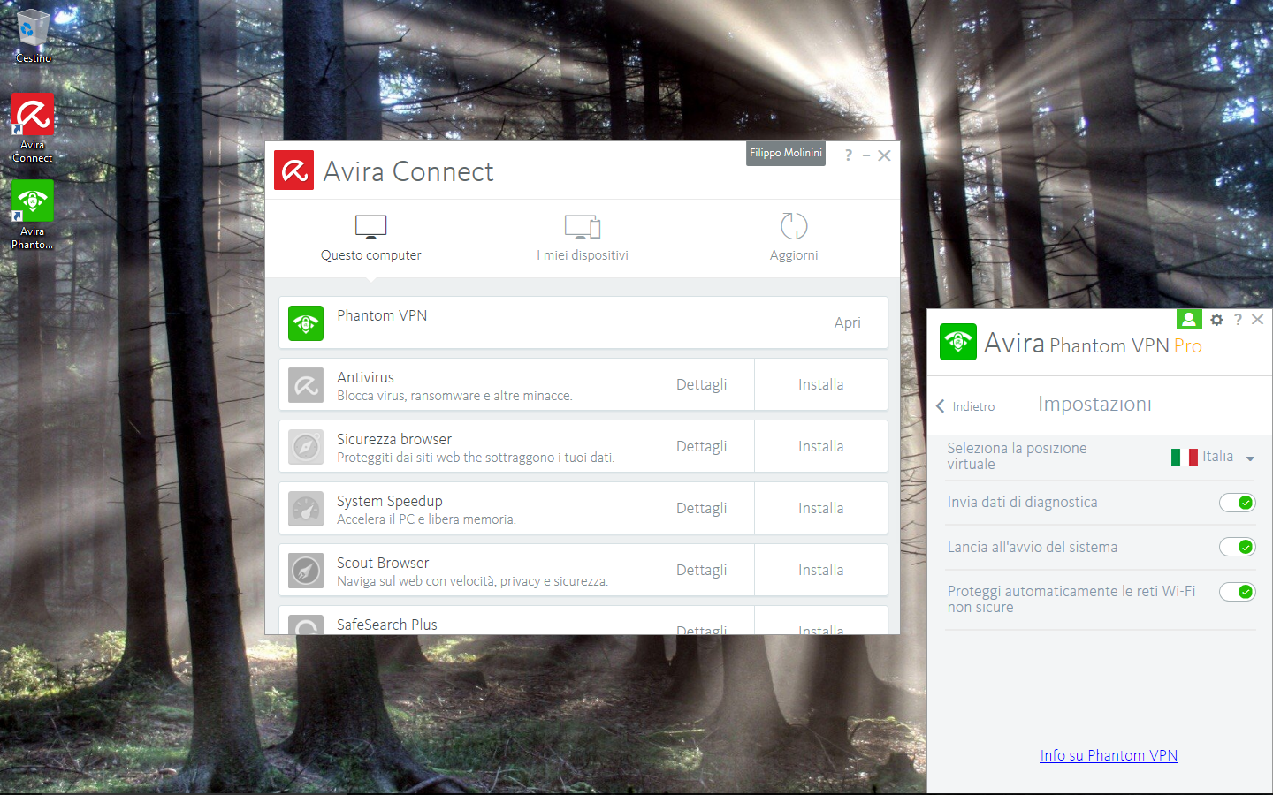Open the Cestino recycle bin desktop icon
Screen dimensions: 1273x795
click(33, 36)
